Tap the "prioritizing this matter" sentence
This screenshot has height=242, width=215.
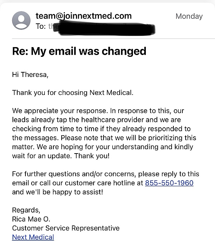pyautogui.click(x=161, y=138)
